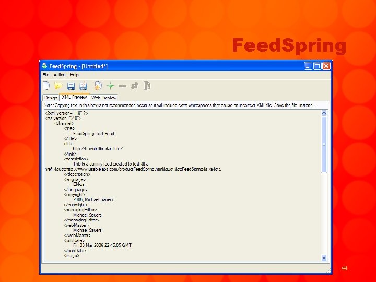This screenshot has height=282, width=376.
Task: Click the opening channel tag
Action: [64, 123]
